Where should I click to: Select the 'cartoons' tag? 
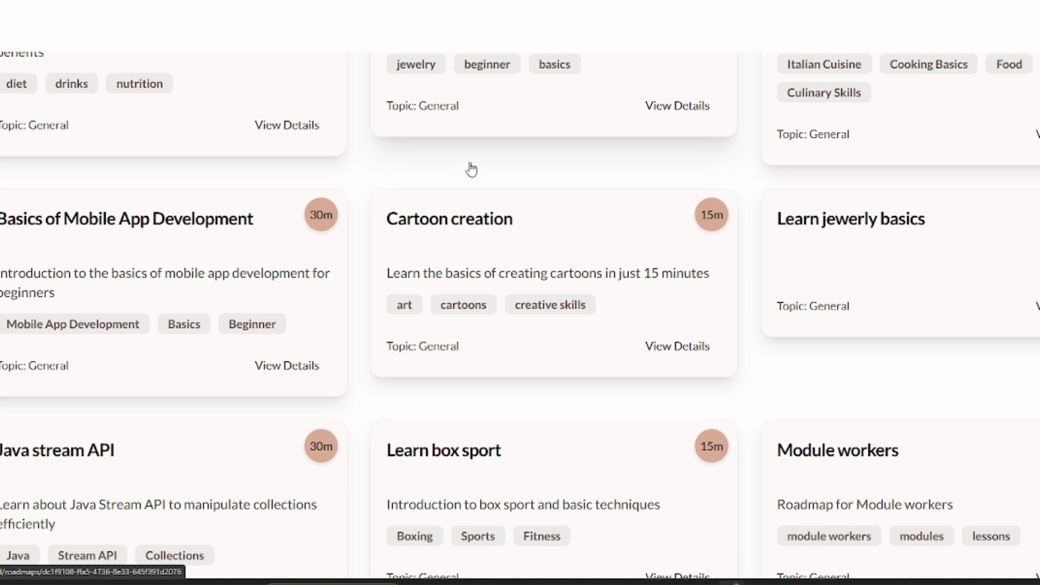point(463,304)
